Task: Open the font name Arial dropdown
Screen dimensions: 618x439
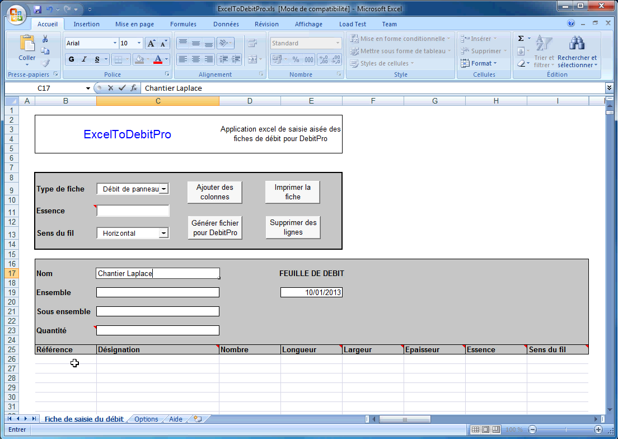Action: [115, 43]
